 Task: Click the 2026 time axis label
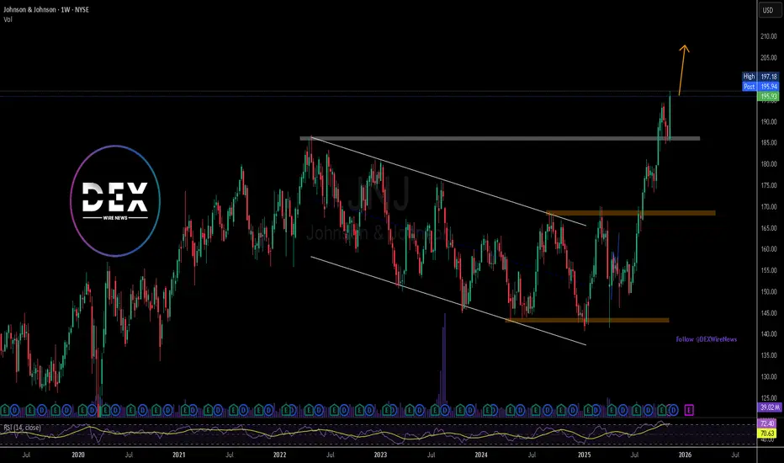[685, 455]
